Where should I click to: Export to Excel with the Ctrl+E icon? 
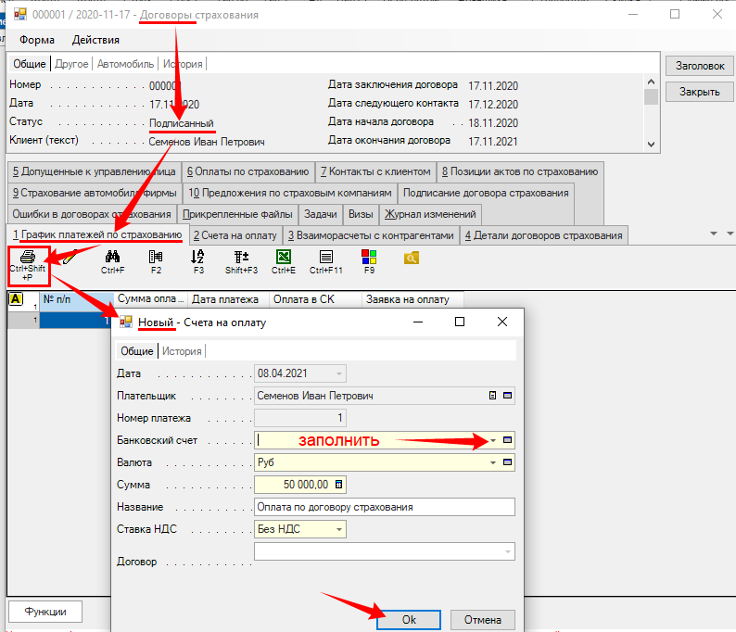284,256
